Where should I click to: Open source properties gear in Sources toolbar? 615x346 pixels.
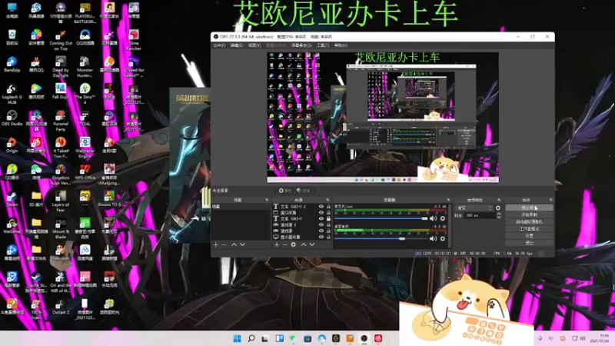294,245
